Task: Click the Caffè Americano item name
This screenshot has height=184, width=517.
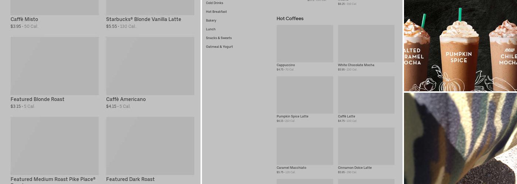Action: (x=126, y=99)
